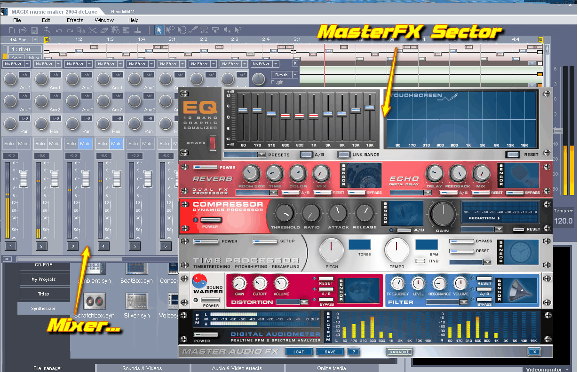Viewport: 579px width, 372px height.
Task: Click the Time Processor clock sensor
Action: [x=523, y=252]
